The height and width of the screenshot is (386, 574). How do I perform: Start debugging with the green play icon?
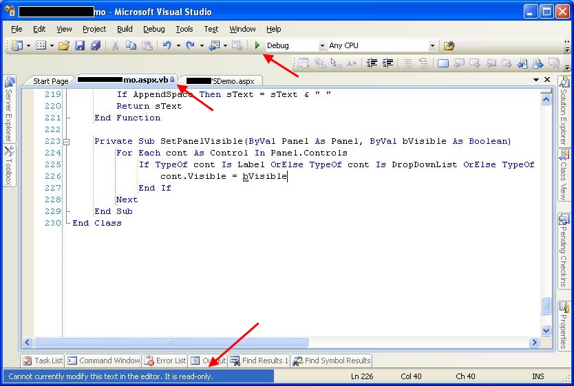click(x=257, y=45)
